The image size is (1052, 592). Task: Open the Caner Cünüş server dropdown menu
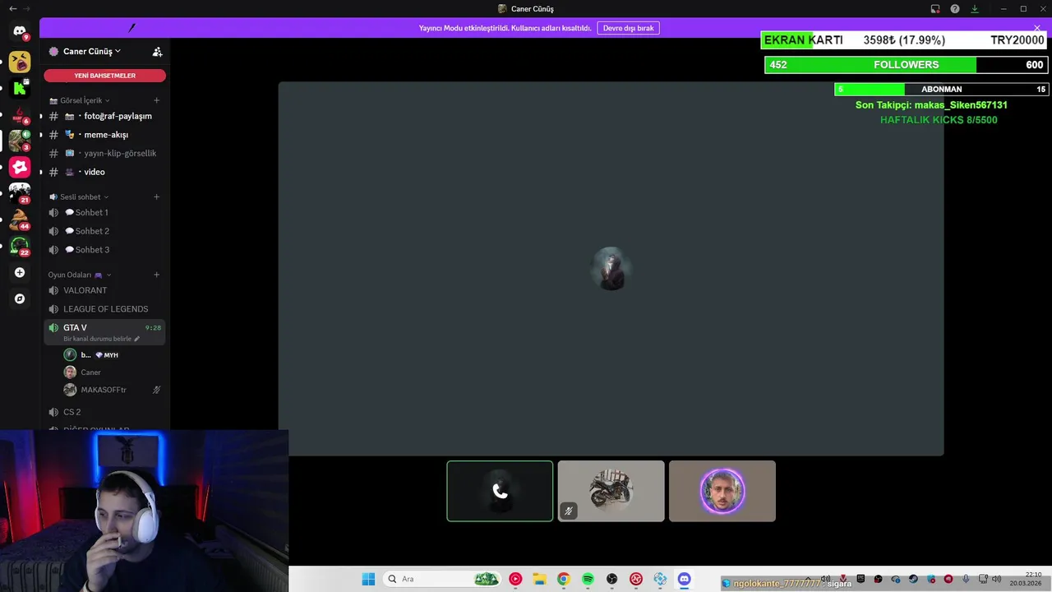85,51
